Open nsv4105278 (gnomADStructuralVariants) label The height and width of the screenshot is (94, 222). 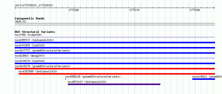click(43, 66)
